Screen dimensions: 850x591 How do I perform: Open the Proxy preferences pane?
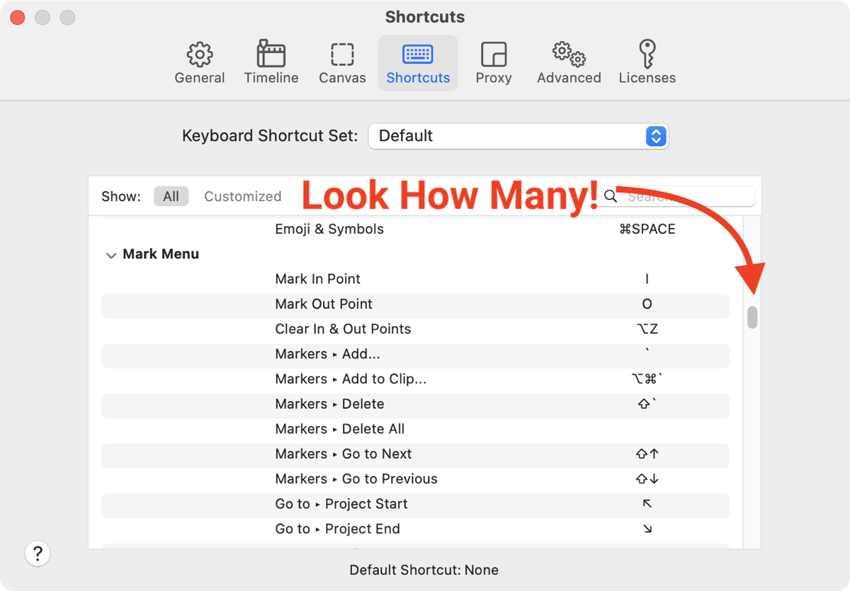(x=494, y=55)
